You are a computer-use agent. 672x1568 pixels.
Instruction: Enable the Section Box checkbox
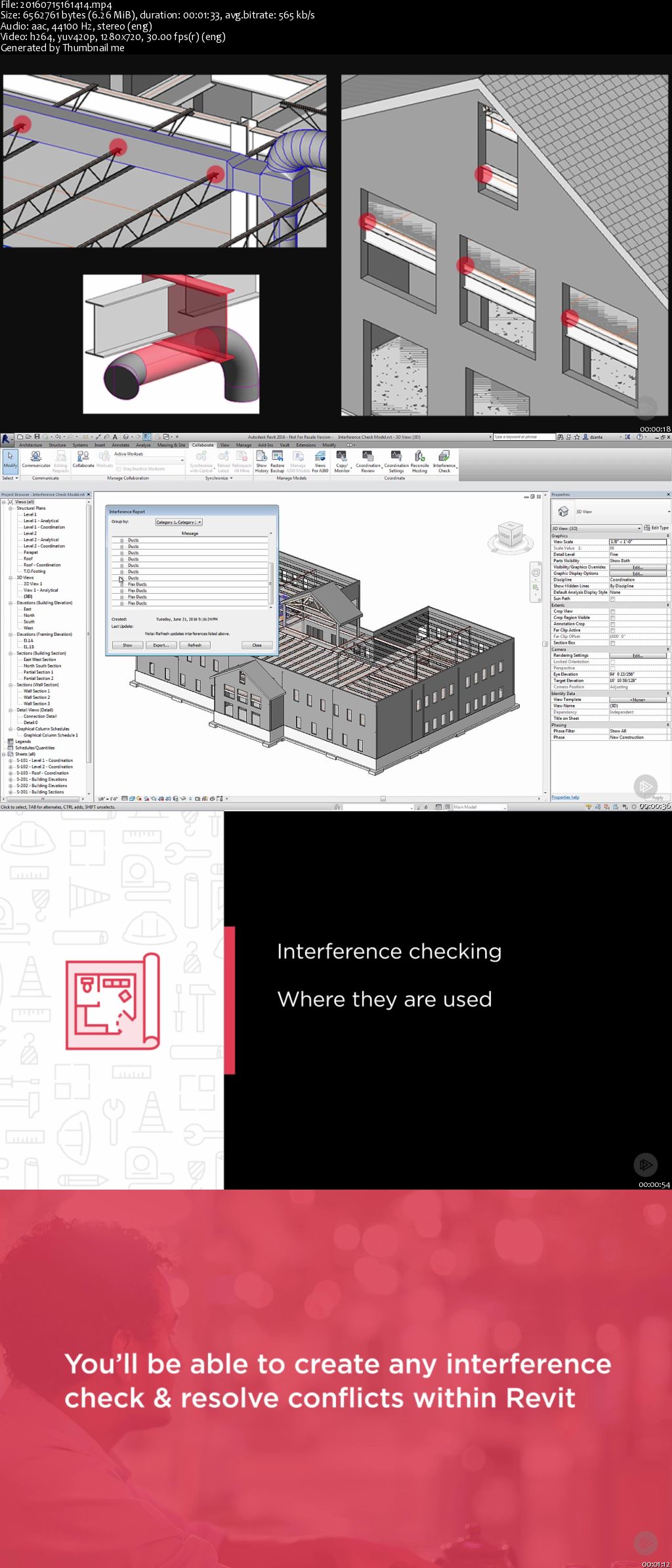(x=612, y=642)
